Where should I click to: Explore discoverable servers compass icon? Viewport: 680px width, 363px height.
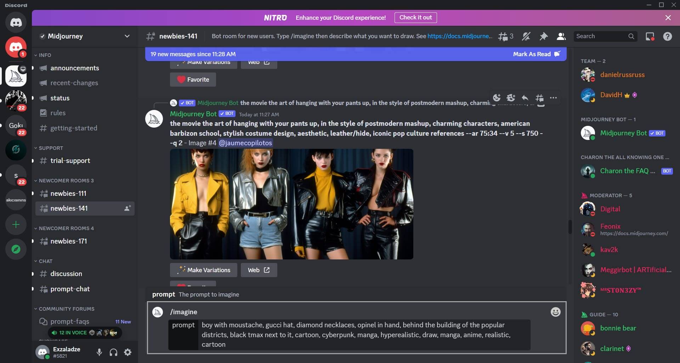pos(16,249)
